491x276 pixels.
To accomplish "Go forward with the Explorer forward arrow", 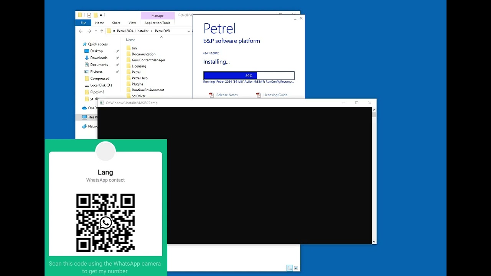I will (89, 31).
